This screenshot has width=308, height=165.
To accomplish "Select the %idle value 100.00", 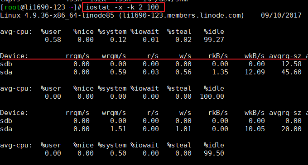I will coord(212,96).
